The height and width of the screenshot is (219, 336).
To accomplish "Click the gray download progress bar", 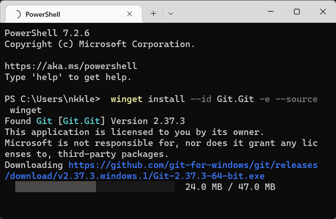I will [x=95, y=187].
